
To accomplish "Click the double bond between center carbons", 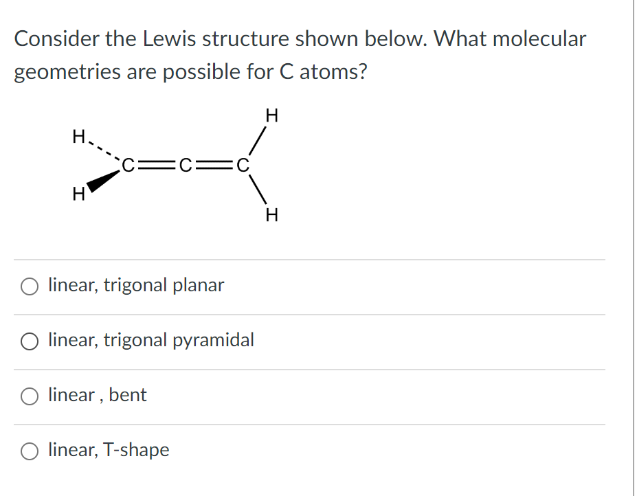I will 214,165.
